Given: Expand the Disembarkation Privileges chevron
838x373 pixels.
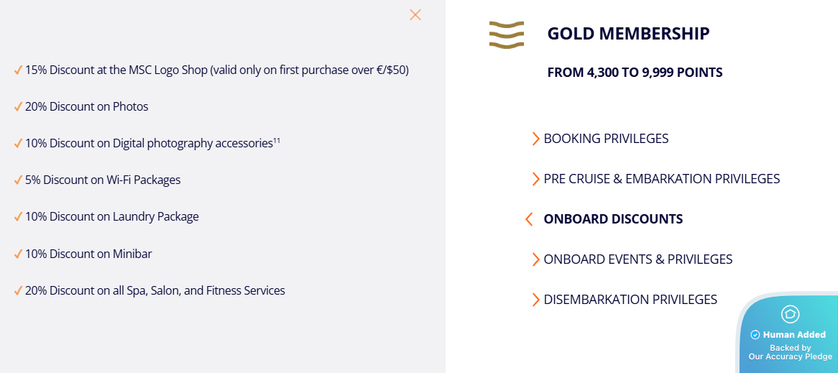Looking at the screenshot, I should 535,300.
